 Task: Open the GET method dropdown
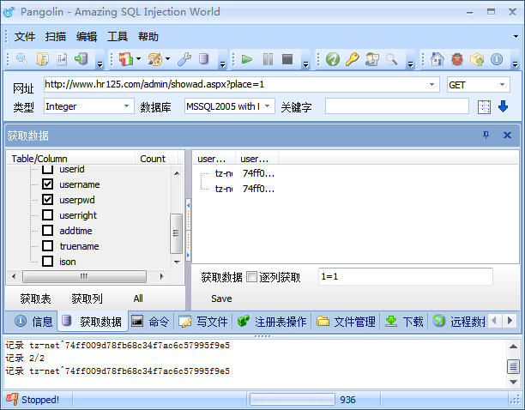click(x=502, y=85)
